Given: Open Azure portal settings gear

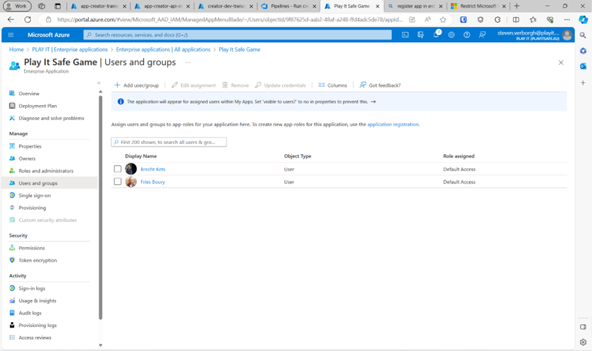Looking at the screenshot, I should click(451, 35).
